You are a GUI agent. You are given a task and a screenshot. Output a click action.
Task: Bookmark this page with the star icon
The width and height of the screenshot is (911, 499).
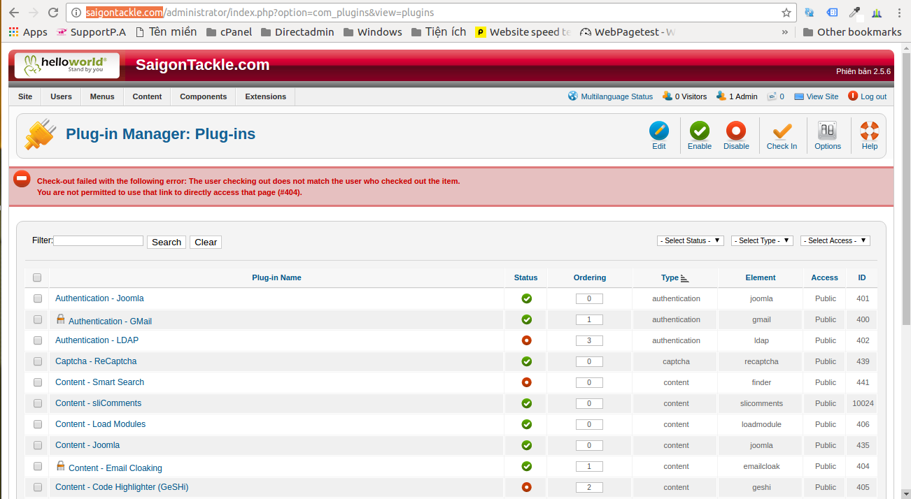click(x=786, y=13)
